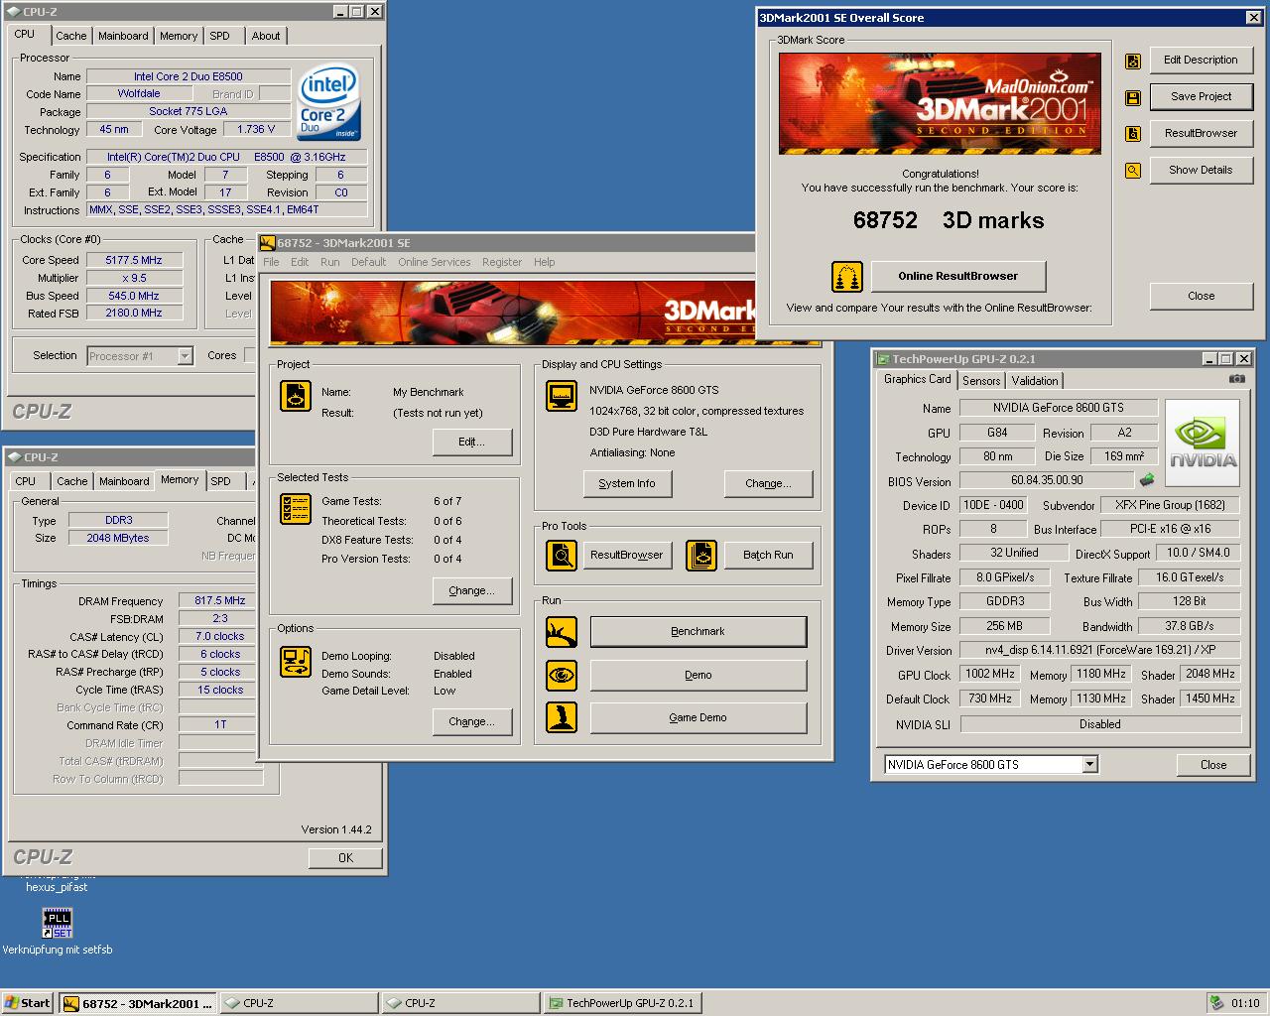The height and width of the screenshot is (1016, 1270).
Task: Click the BIOS save chip icon in GPU-Z
Action: pos(1147,480)
